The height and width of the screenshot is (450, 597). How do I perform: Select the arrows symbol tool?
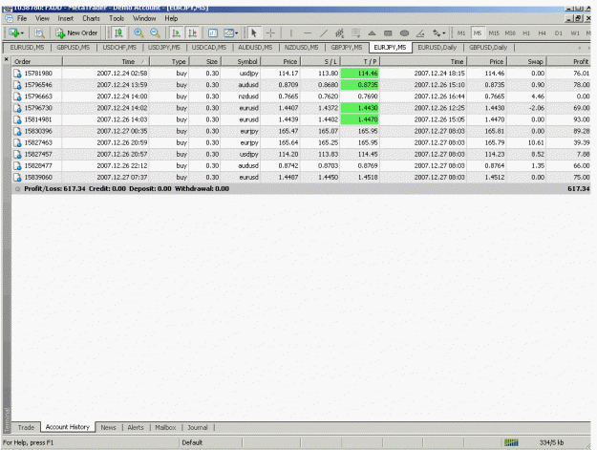(x=437, y=33)
